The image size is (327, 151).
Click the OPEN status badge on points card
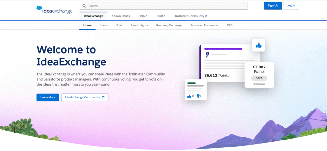pos(259,78)
